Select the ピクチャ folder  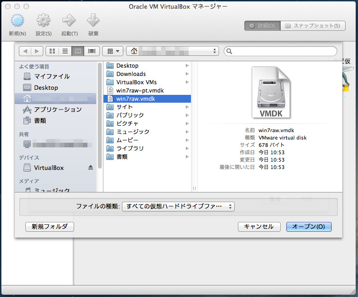[x=147, y=123]
